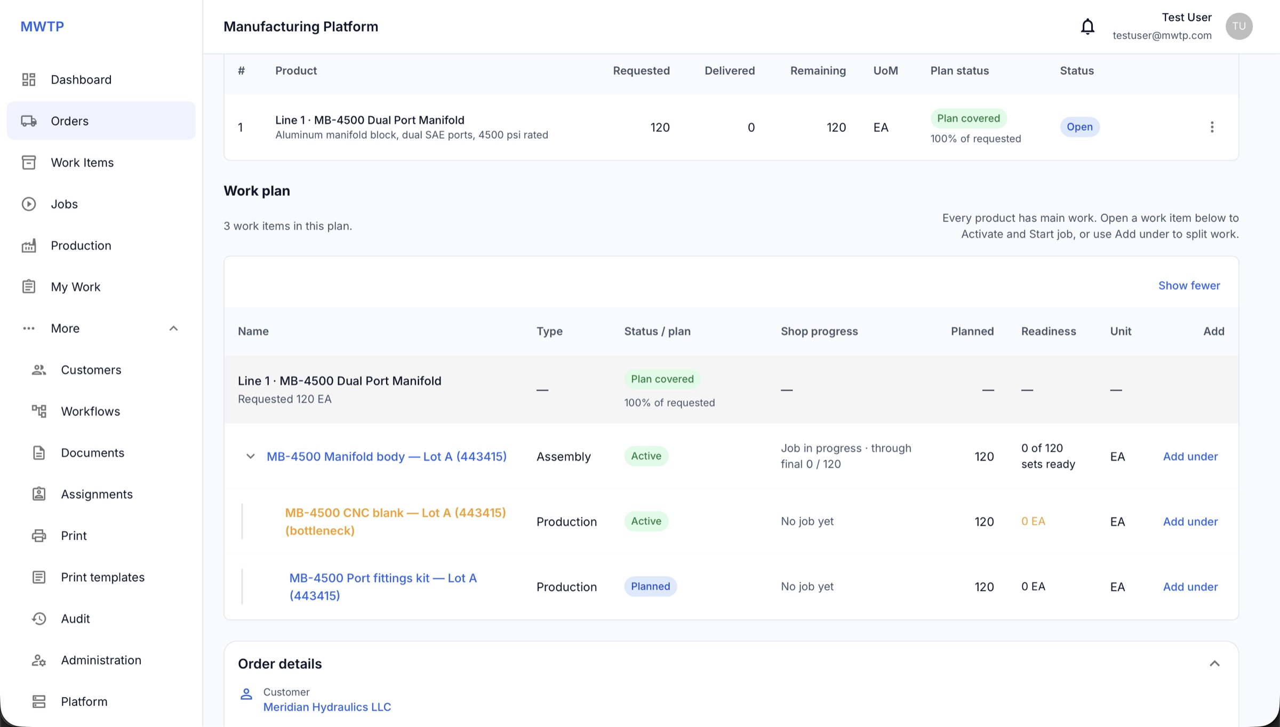Click Add under for CNC blank row
This screenshot has width=1280, height=727.
(x=1190, y=522)
